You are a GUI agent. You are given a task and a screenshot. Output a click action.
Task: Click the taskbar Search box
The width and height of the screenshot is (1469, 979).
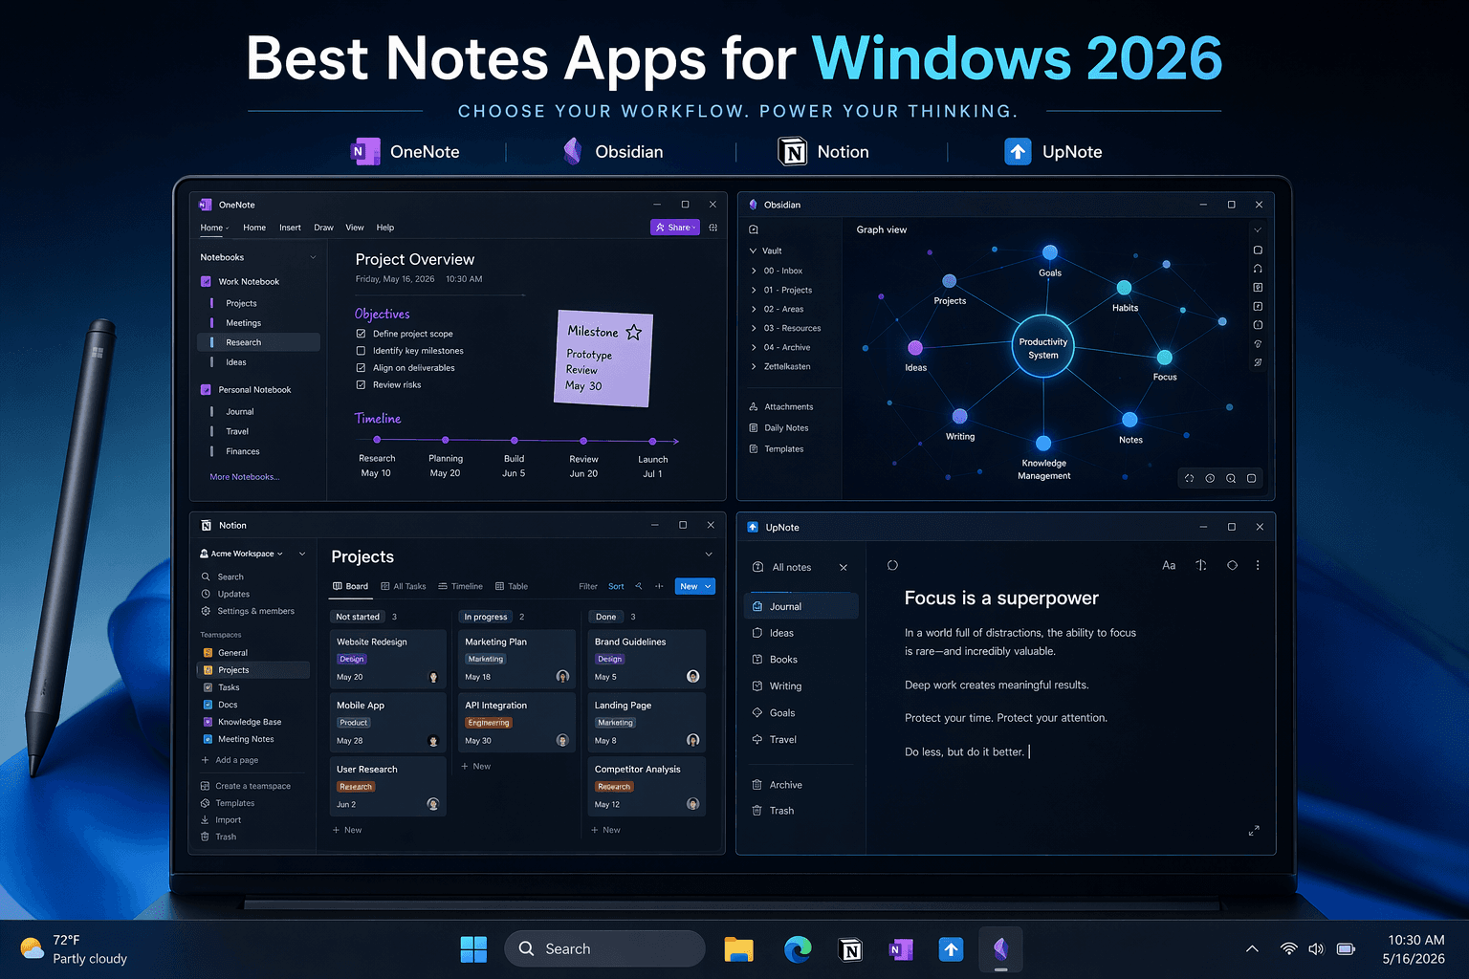click(x=604, y=948)
